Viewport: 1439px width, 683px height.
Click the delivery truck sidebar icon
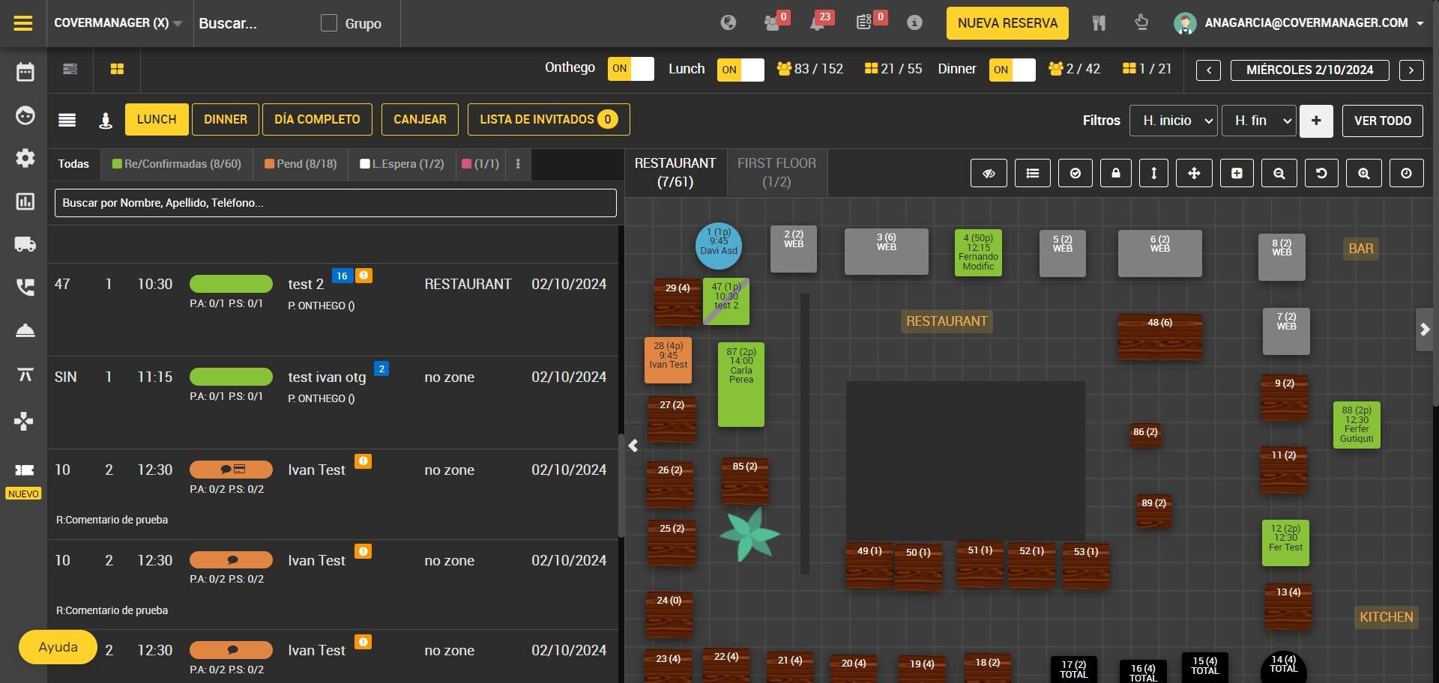point(25,244)
